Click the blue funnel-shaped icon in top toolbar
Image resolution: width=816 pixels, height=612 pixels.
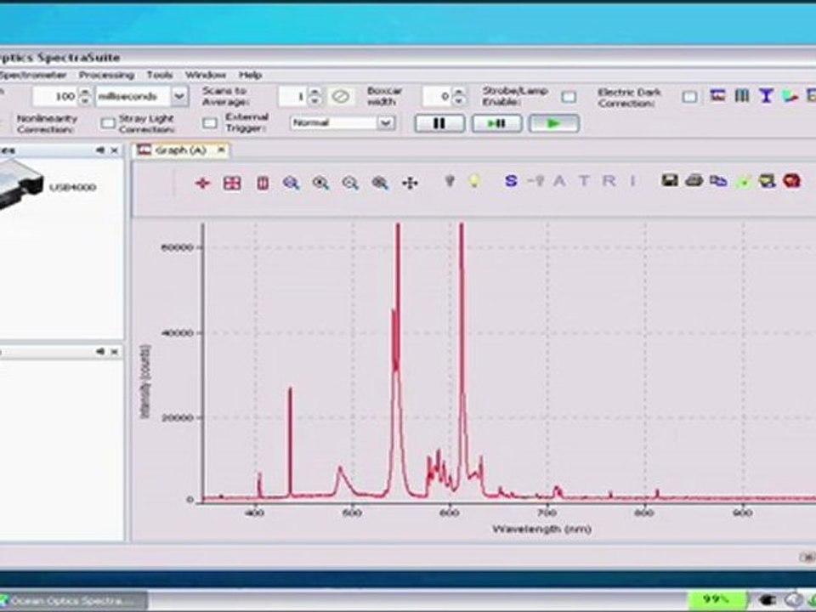(766, 96)
